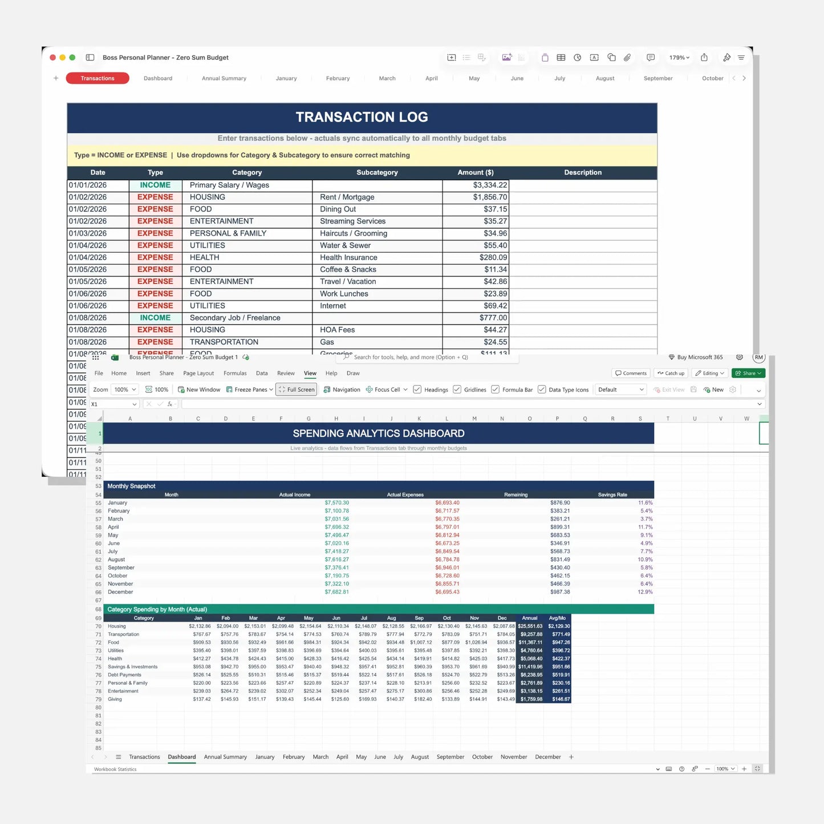This screenshot has height=824, width=824.
Task: Click into the Excel formula bar field
Action: click(469, 404)
